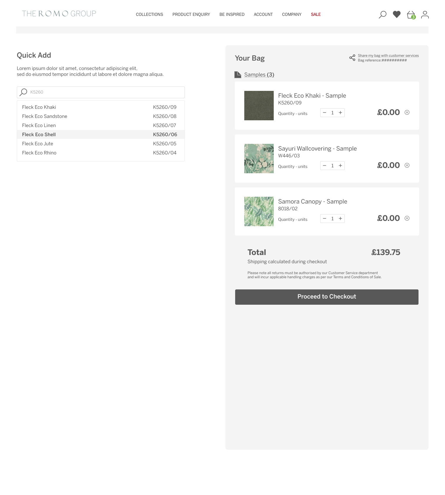This screenshot has width=445, height=495.
Task: Open the Collections menu
Action: [x=149, y=14]
